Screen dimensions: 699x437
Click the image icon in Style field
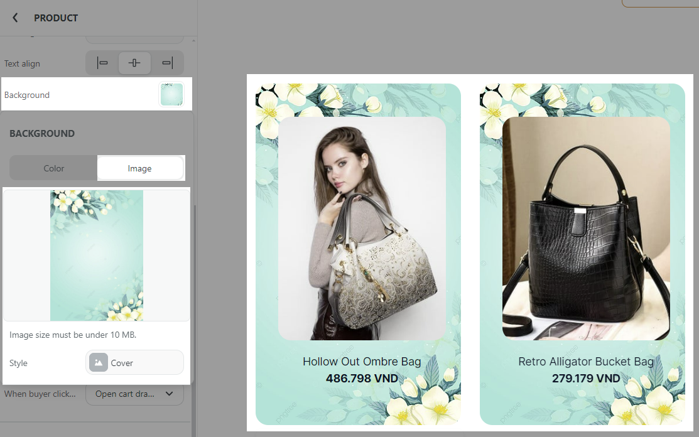99,363
